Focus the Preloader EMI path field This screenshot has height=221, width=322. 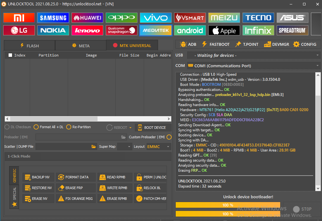(81, 137)
